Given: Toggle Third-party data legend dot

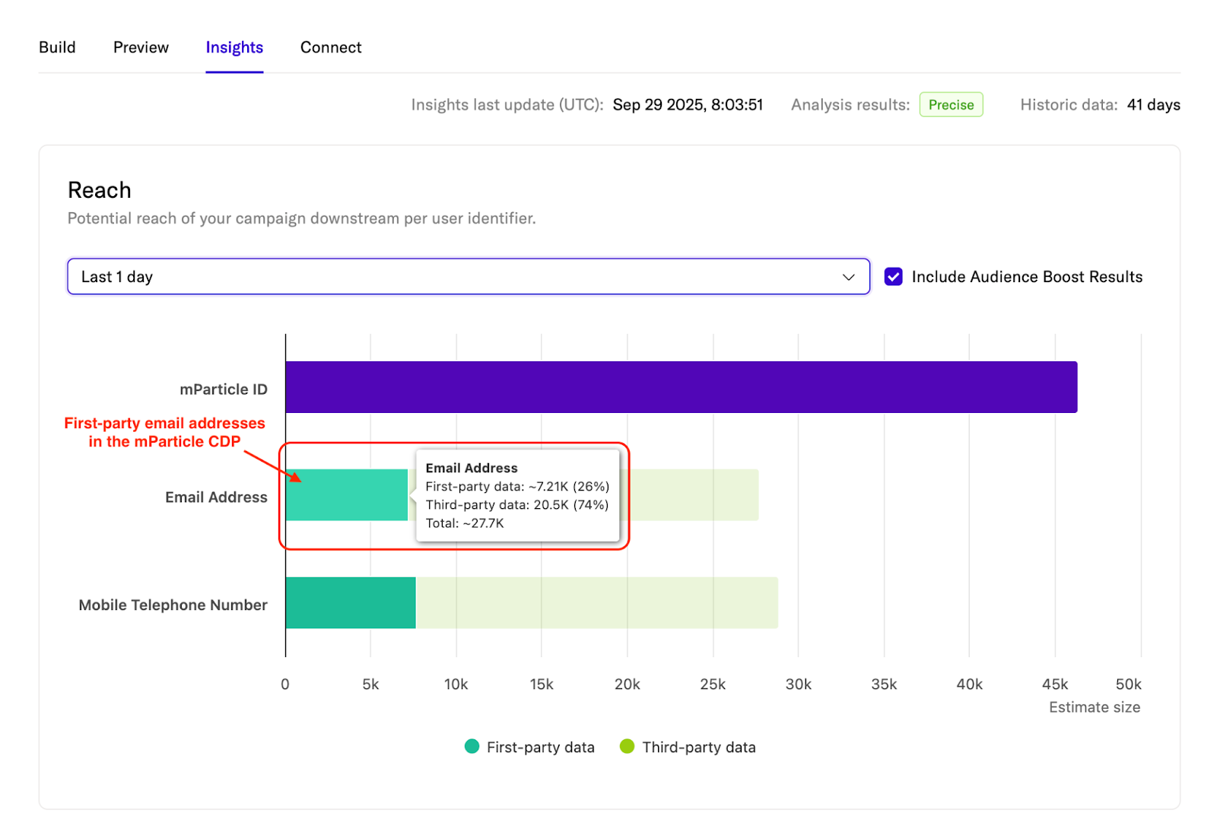Looking at the screenshot, I should pyautogui.click(x=627, y=747).
